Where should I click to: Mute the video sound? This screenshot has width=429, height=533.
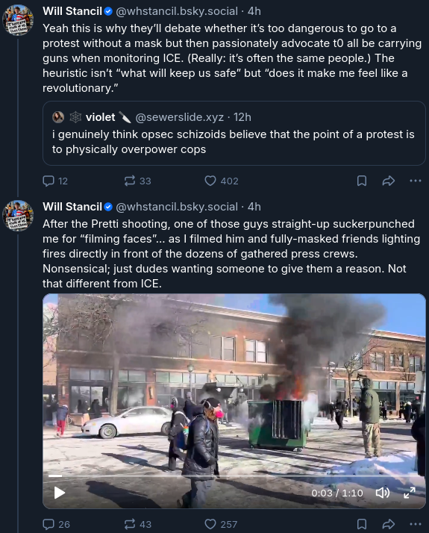click(x=383, y=493)
